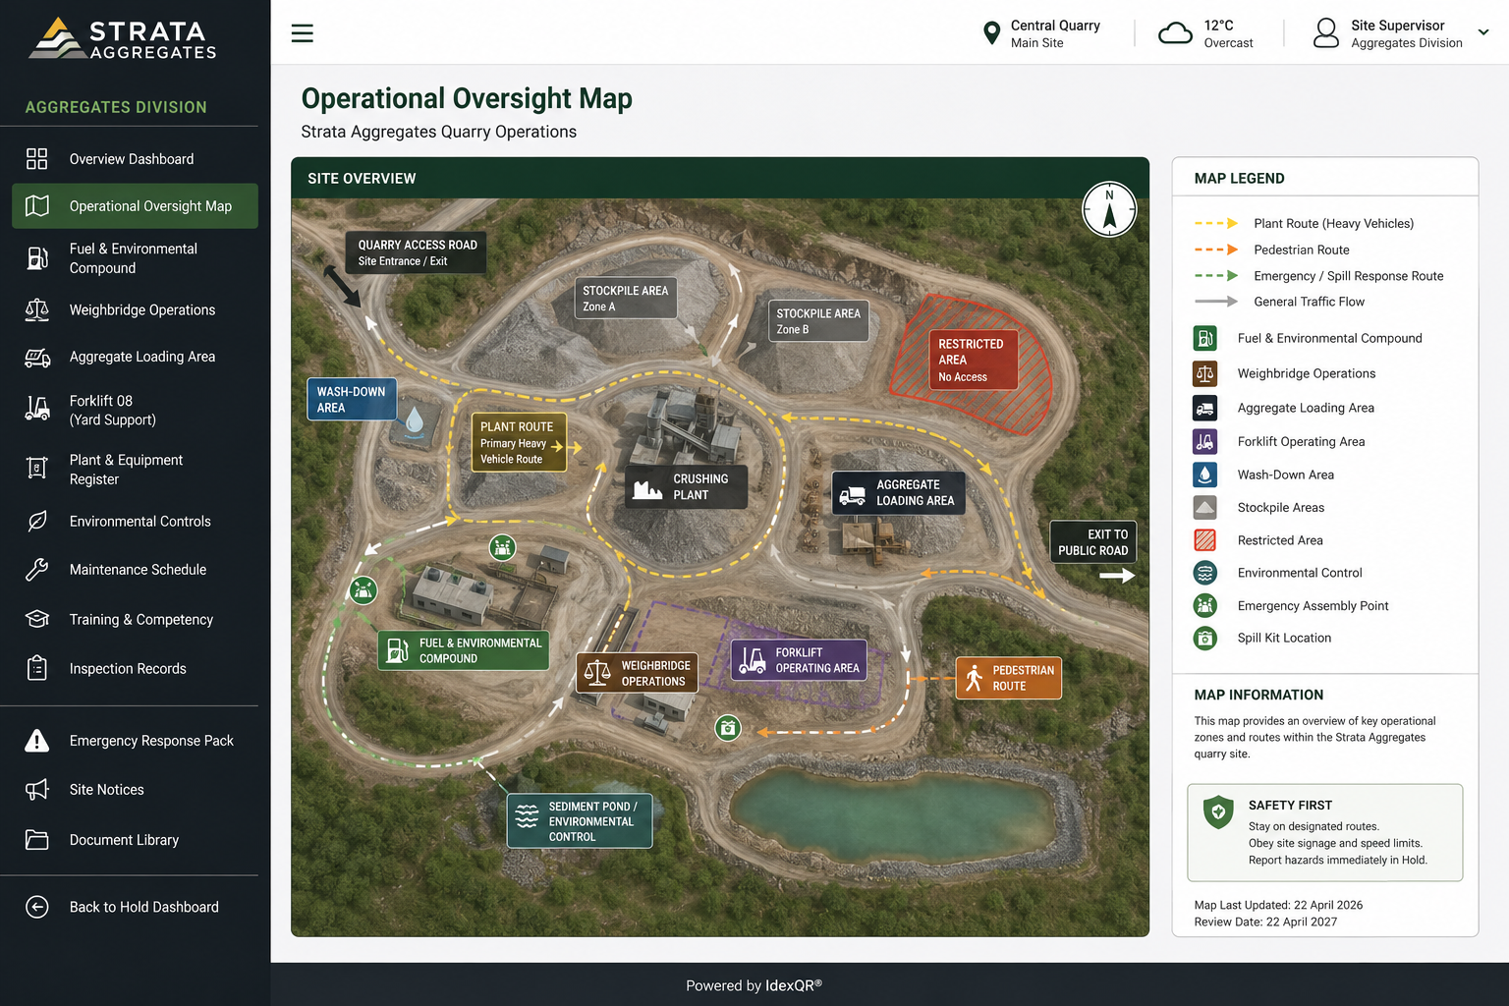The width and height of the screenshot is (1509, 1006).
Task: Click Exit to Public Road label
Action: (1093, 542)
